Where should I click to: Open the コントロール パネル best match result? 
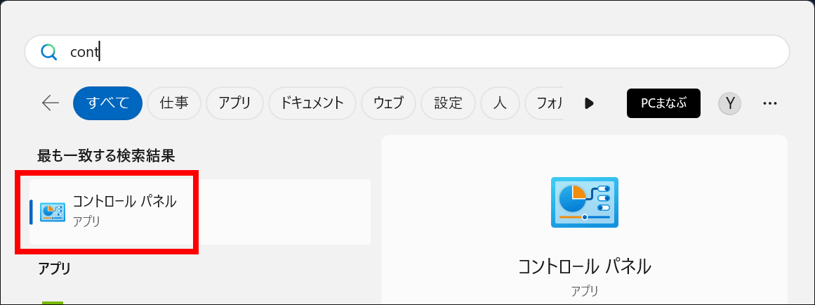[x=200, y=212]
